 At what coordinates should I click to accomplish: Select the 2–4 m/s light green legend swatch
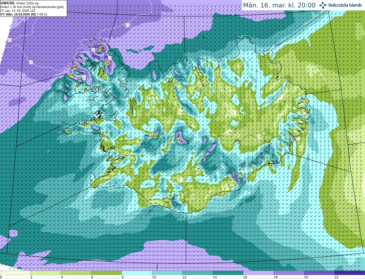click(46, 273)
